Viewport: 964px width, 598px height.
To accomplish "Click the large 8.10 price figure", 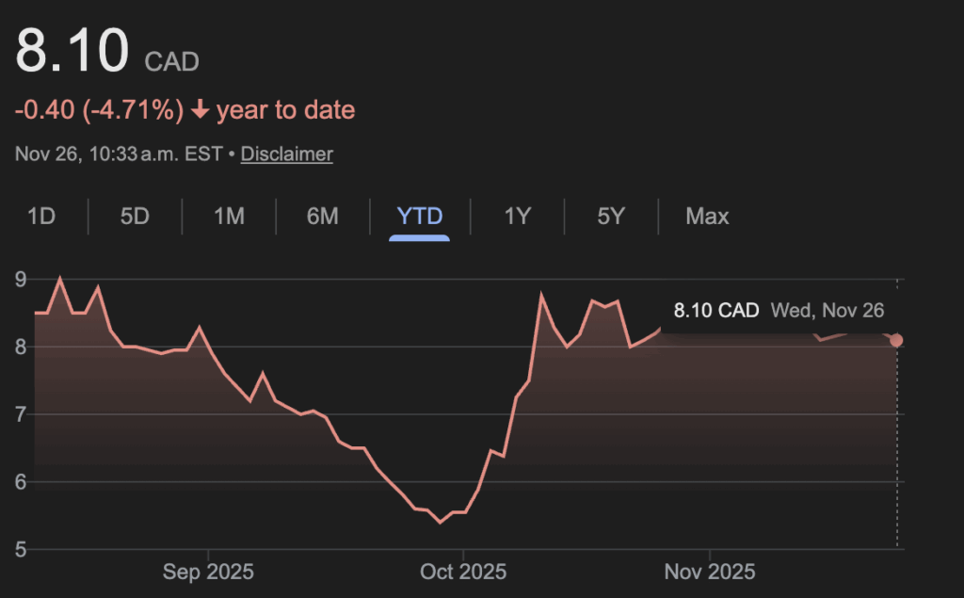I will click(x=72, y=52).
